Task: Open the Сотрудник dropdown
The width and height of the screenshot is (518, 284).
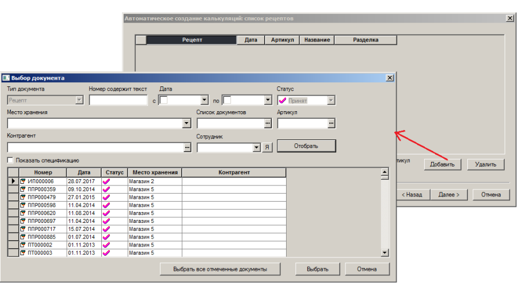Action: tap(257, 147)
